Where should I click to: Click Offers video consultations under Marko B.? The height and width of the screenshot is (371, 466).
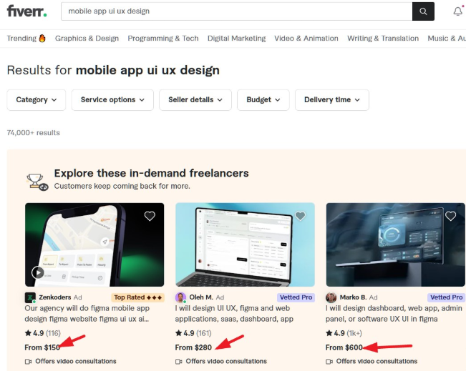tap(377, 362)
